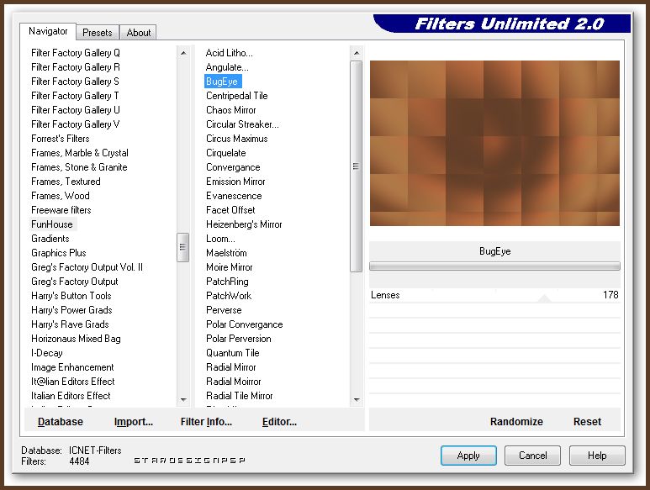
Task: Select Harry's Power Grads
Action: 71,310
